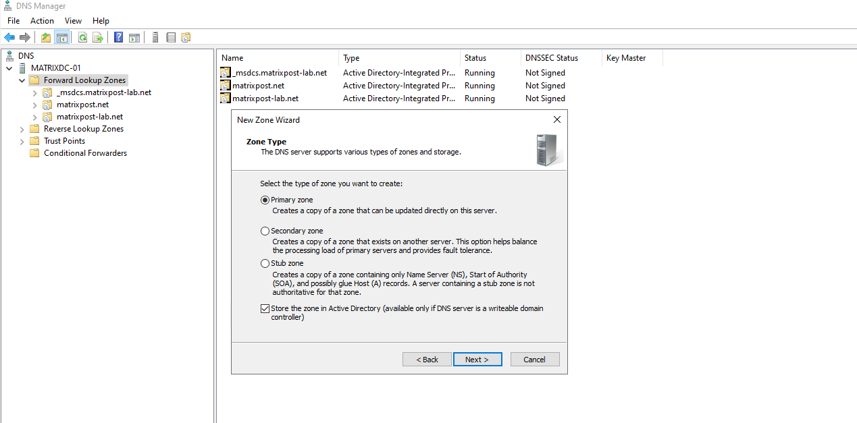Image resolution: width=857 pixels, height=423 pixels.
Task: Sort by the Name column header
Action: pyautogui.click(x=278, y=58)
